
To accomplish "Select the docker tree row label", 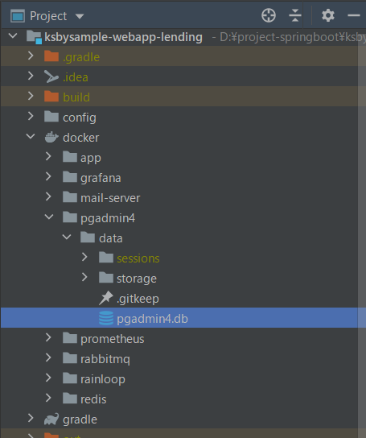I will coord(81,138).
